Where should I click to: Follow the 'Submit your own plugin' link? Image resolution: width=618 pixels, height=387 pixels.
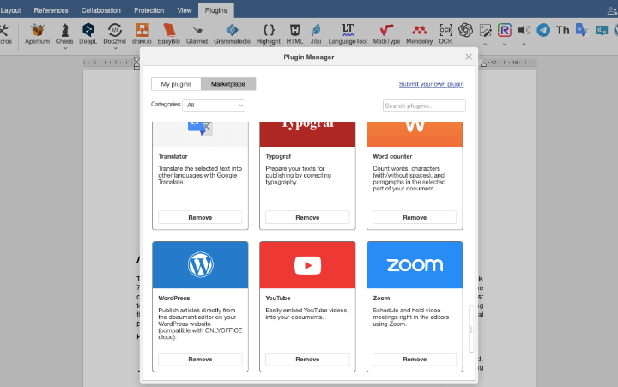431,84
